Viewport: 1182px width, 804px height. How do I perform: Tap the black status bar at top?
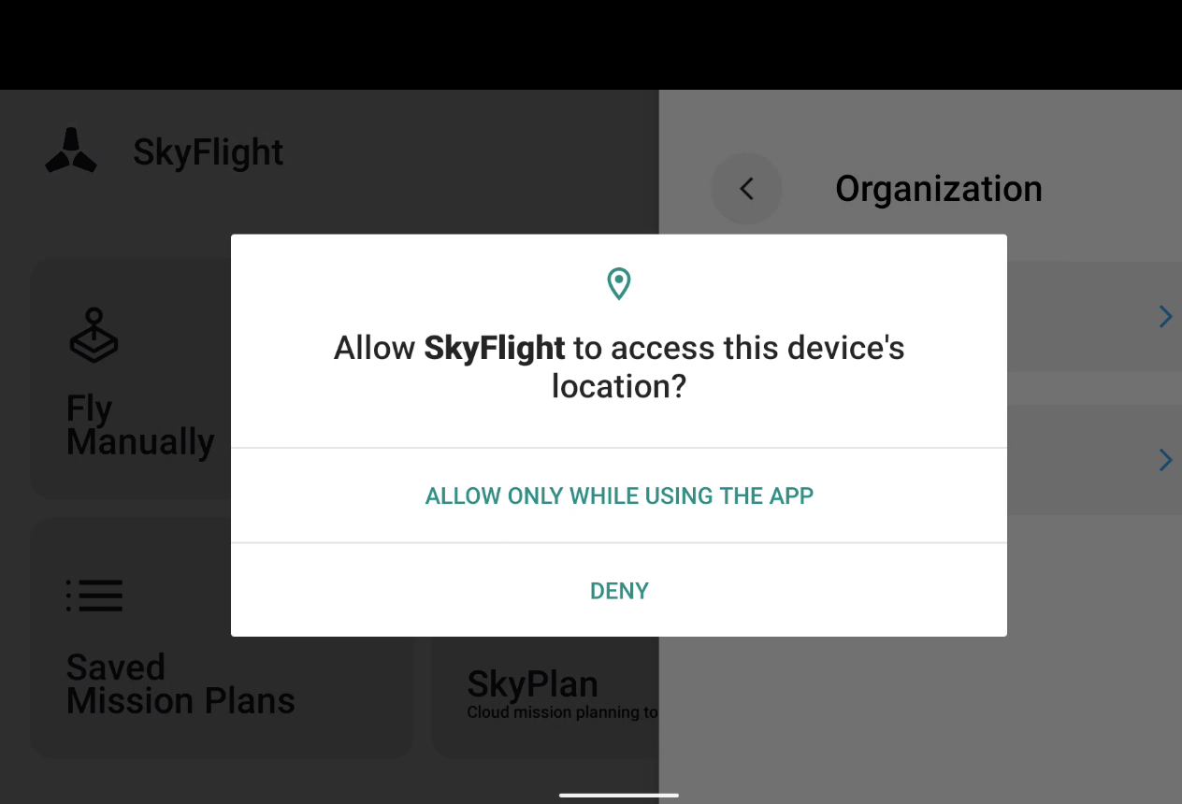tap(591, 45)
